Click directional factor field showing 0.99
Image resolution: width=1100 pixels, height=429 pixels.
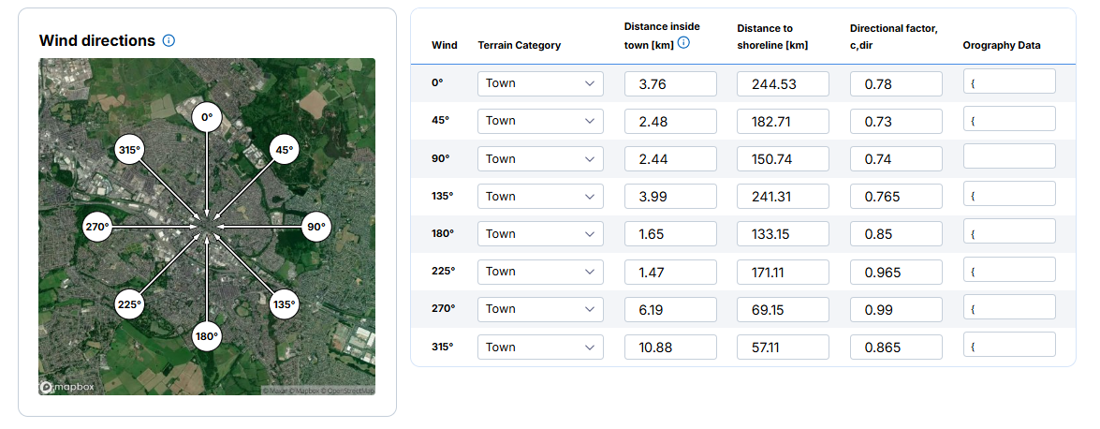coord(896,309)
